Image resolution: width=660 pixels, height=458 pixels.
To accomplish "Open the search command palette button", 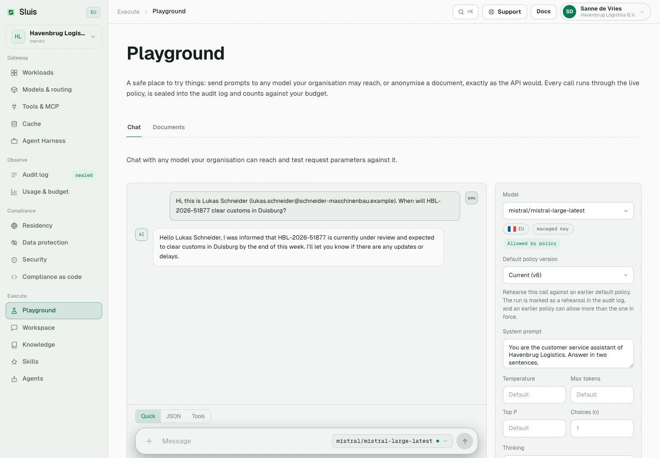I will 466,12.
